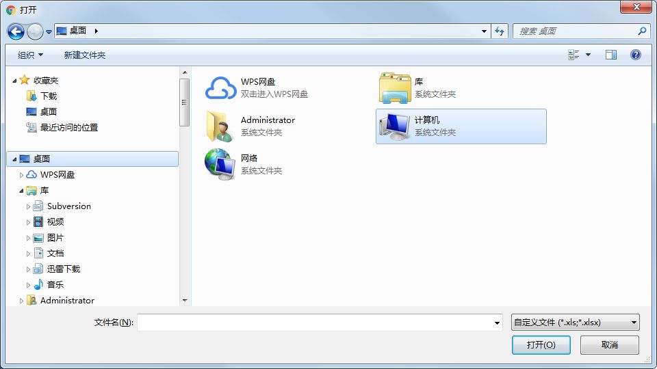This screenshot has width=657, height=369.
Task: Focus the 搜索 桌面 search field
Action: click(581, 31)
